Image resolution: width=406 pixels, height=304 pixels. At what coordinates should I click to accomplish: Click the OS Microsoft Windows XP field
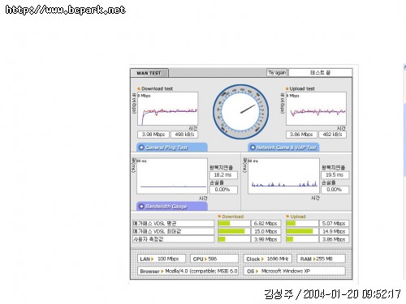click(294, 271)
